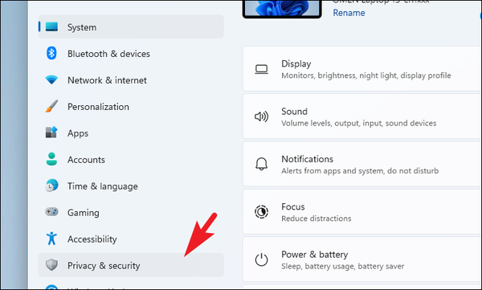Click the Rename link for the device
Image resolution: width=482 pixels, height=290 pixels.
click(349, 13)
